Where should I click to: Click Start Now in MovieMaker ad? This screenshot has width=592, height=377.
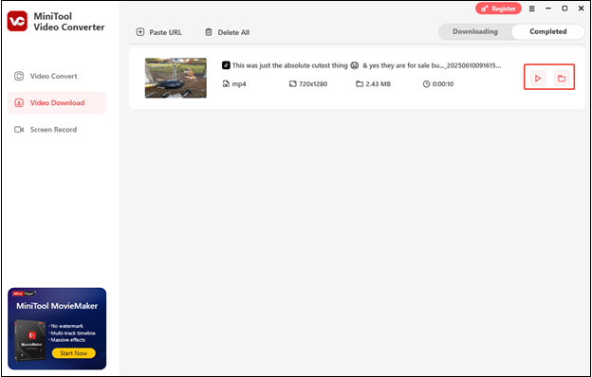tap(74, 353)
